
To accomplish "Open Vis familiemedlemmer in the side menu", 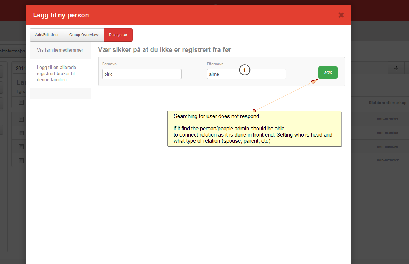I will click(x=60, y=50).
